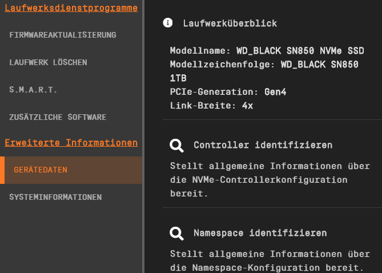Click the Laufwerküberblick heading

pyautogui.click(x=230, y=23)
